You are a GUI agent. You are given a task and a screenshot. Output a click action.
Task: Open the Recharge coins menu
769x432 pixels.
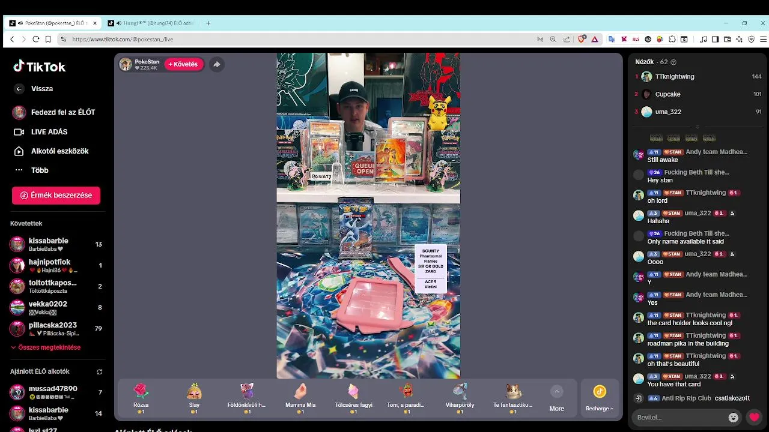click(x=600, y=398)
